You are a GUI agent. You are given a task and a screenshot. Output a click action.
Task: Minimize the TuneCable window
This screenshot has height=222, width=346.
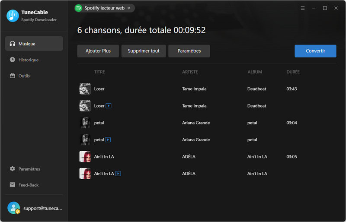click(x=314, y=8)
